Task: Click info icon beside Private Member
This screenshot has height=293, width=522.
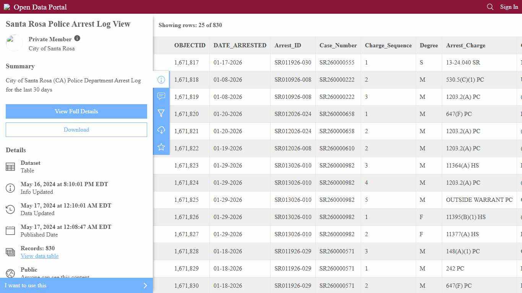Action: (77, 39)
